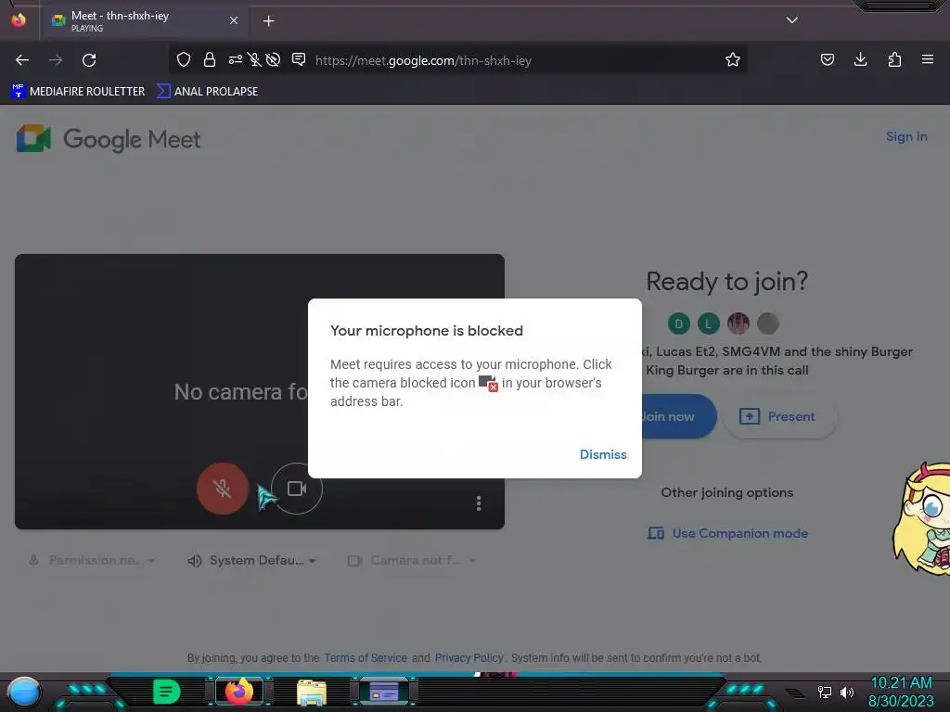The height and width of the screenshot is (712, 950).
Task: Click the Firefox taskbar icon
Action: [239, 692]
